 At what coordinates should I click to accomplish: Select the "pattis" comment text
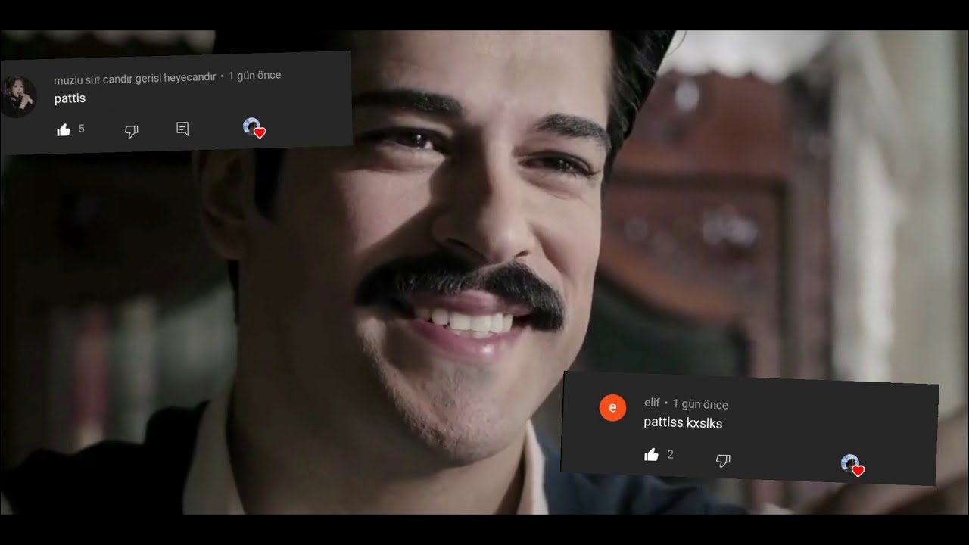70,98
